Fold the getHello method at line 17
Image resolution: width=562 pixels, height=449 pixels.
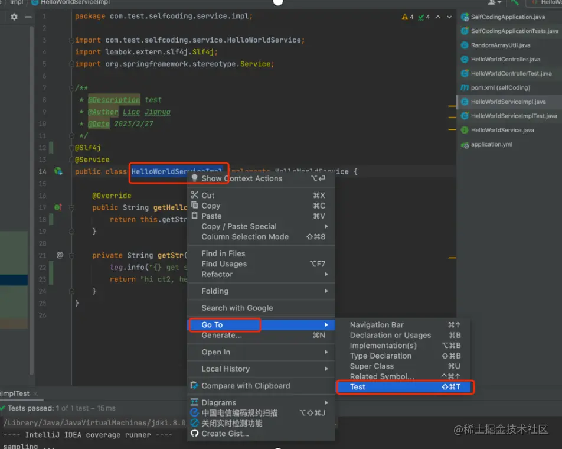pos(71,207)
